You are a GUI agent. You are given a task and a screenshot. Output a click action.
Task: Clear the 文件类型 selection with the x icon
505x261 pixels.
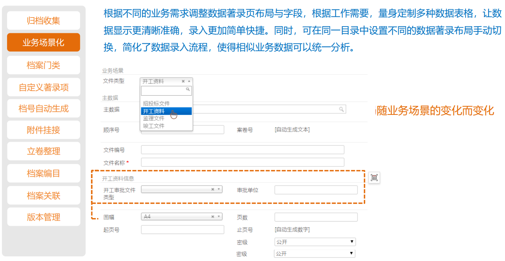(x=183, y=81)
